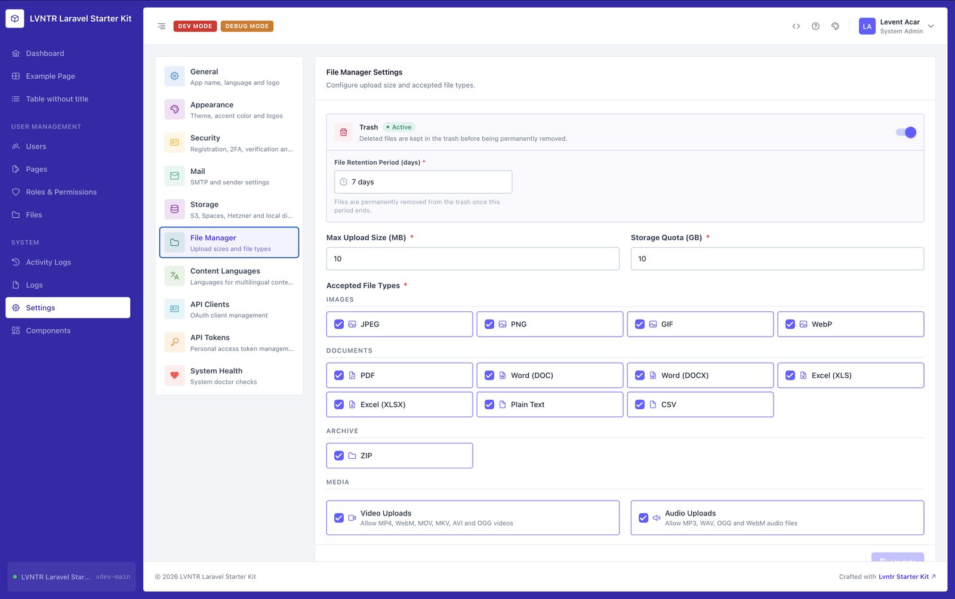Image resolution: width=955 pixels, height=599 pixels.
Task: Click the DEBUG MODE badge
Action: [247, 26]
